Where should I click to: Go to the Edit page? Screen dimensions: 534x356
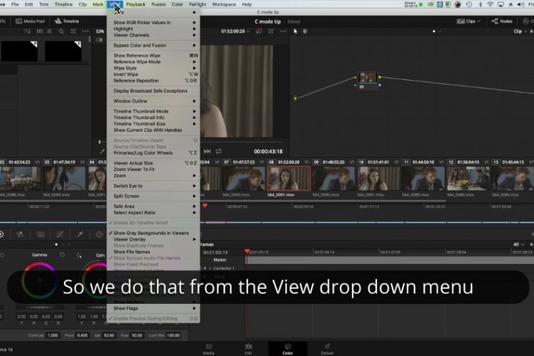(x=248, y=349)
